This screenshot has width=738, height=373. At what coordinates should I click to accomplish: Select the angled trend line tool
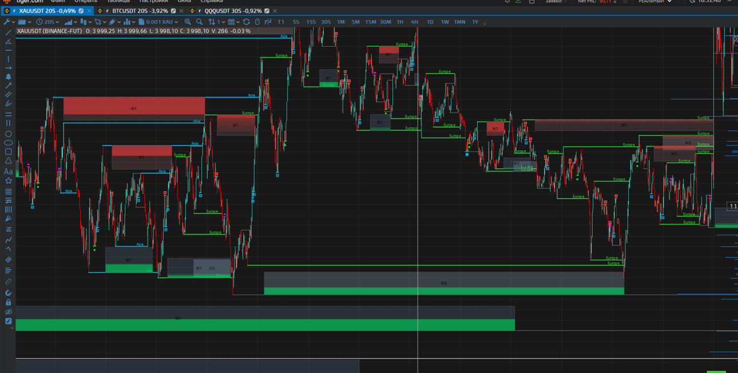[x=8, y=41]
